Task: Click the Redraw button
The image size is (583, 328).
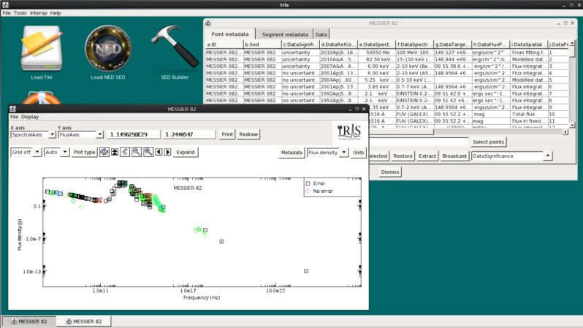Action: click(x=249, y=134)
